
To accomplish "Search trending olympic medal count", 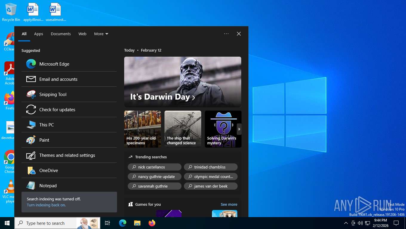I will (x=211, y=177).
